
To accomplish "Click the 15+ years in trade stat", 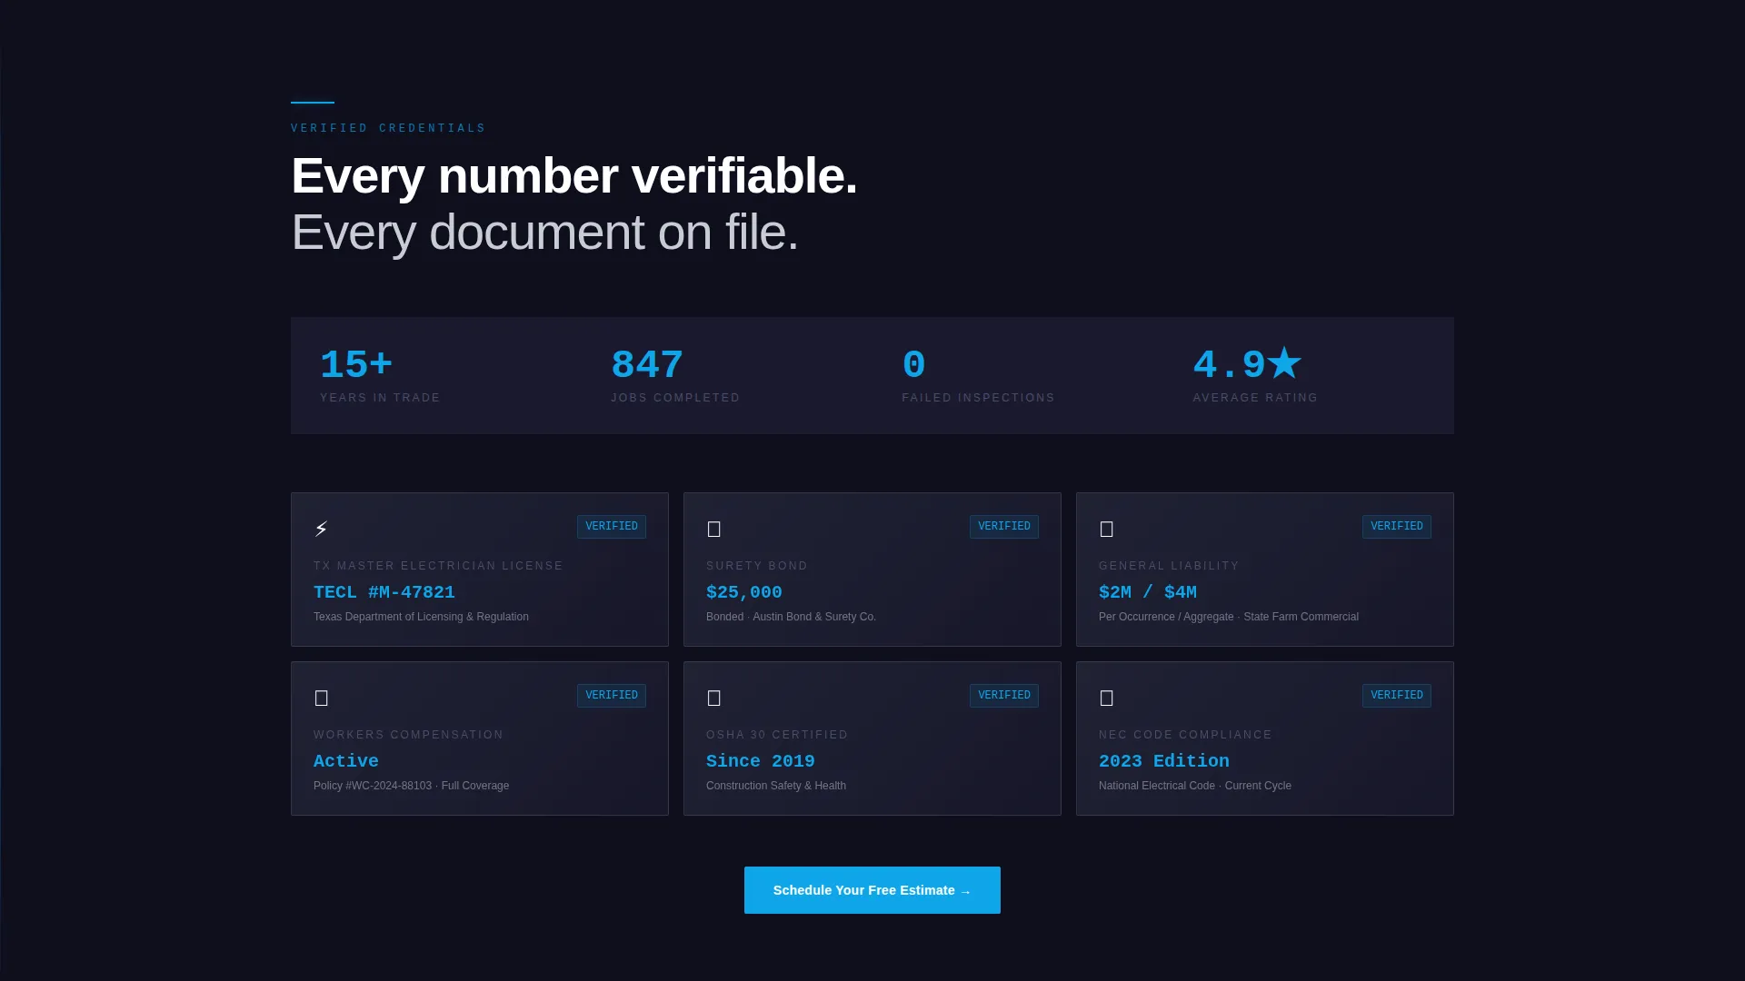I will click(356, 365).
